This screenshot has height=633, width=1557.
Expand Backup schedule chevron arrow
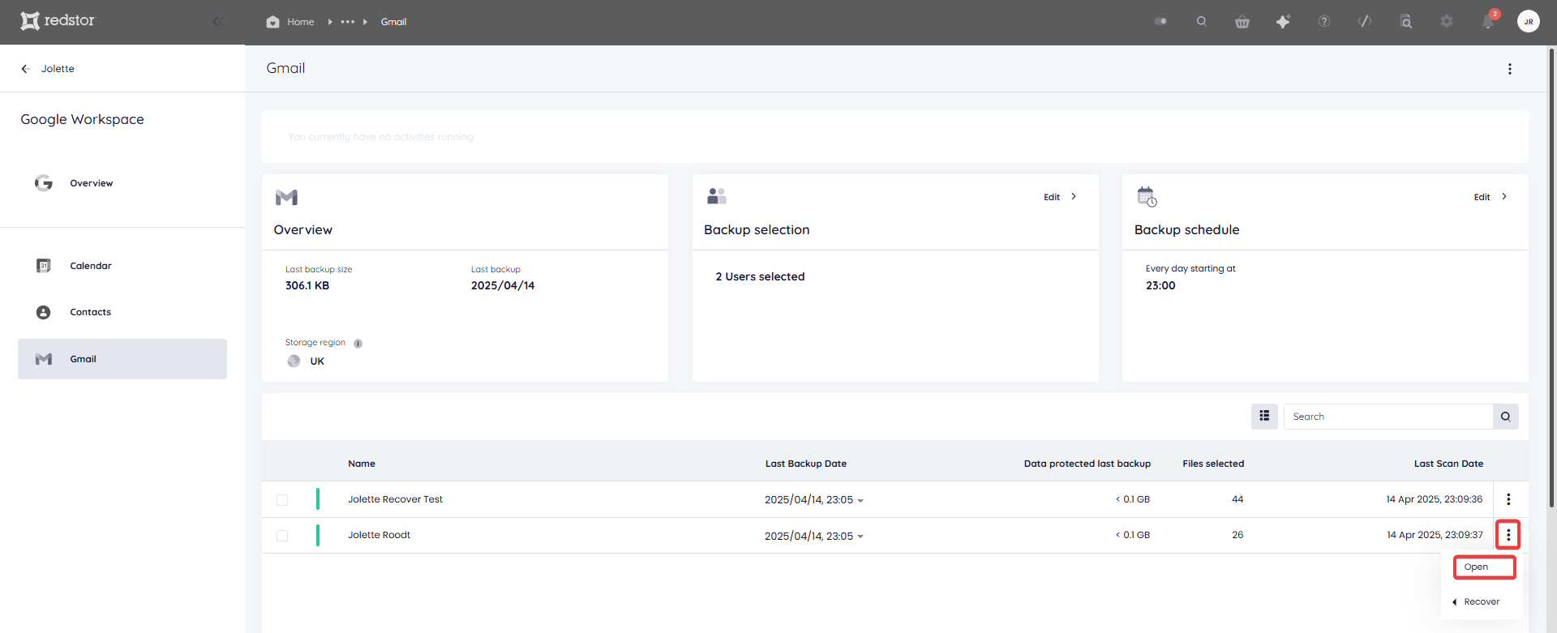pos(1504,197)
